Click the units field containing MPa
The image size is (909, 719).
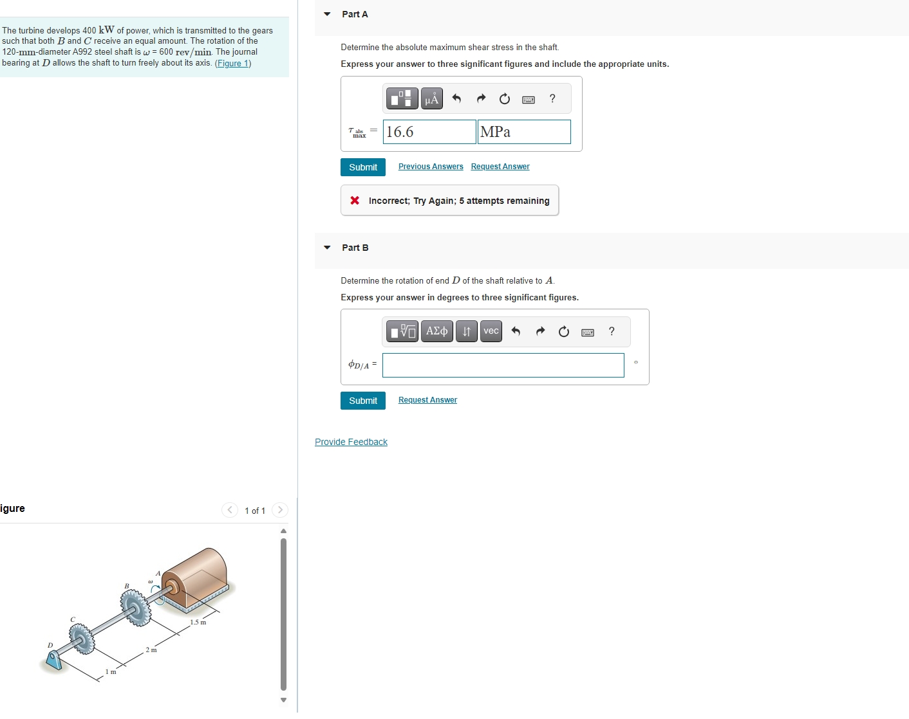[x=524, y=132]
